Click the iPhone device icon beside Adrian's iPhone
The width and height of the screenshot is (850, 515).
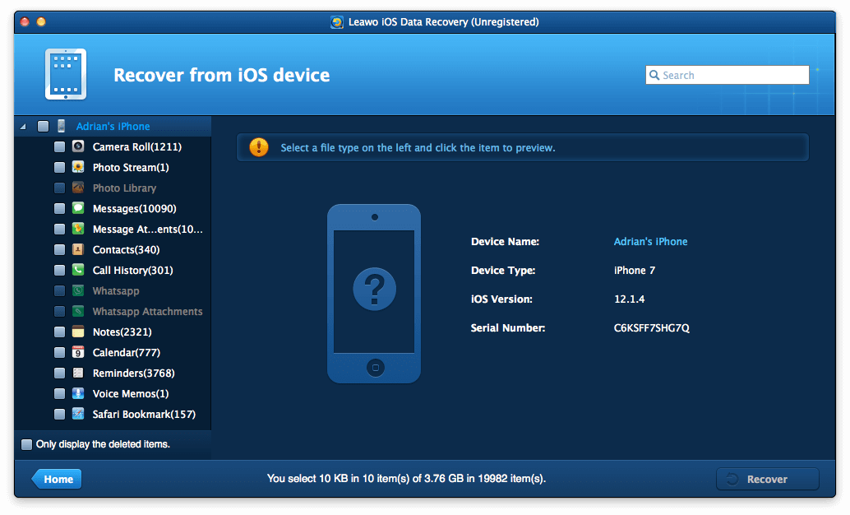click(62, 126)
